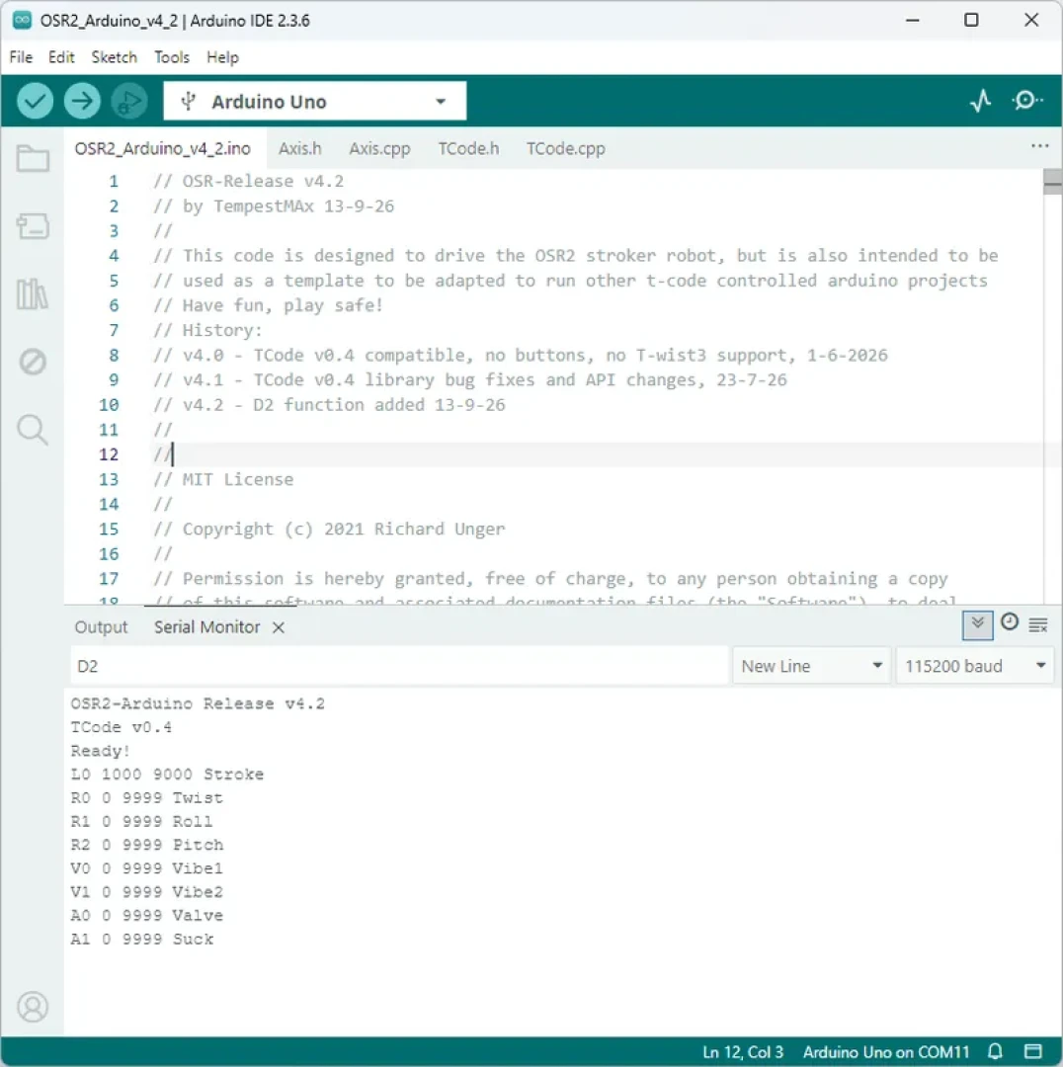Click the 'L0 1000 9000 Stroke' output line
This screenshot has width=1063, height=1067.
167,775
